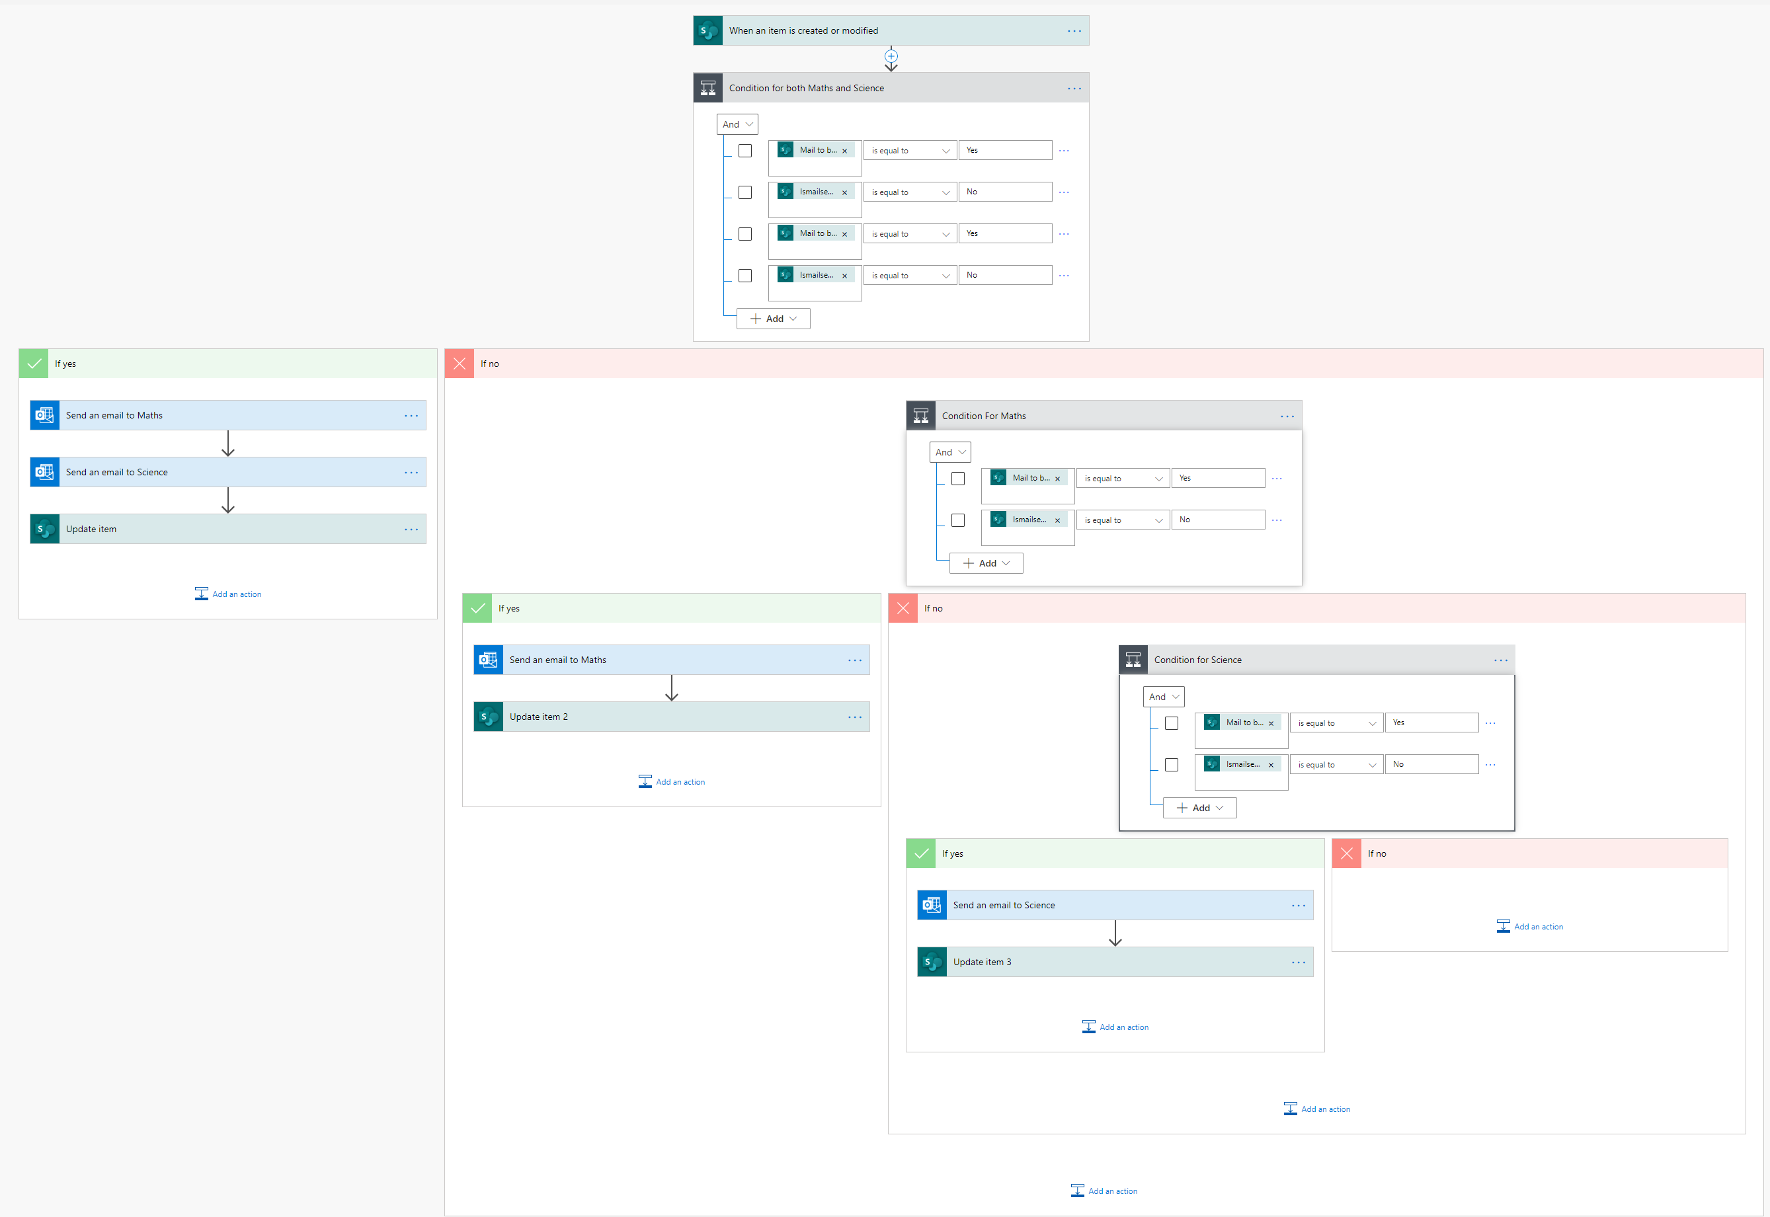Screen dimensions: 1770x1217
Task: Click the Send an email to Science icon
Action: (46, 472)
